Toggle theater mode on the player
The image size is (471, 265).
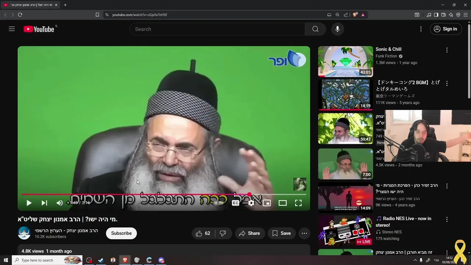point(283,203)
